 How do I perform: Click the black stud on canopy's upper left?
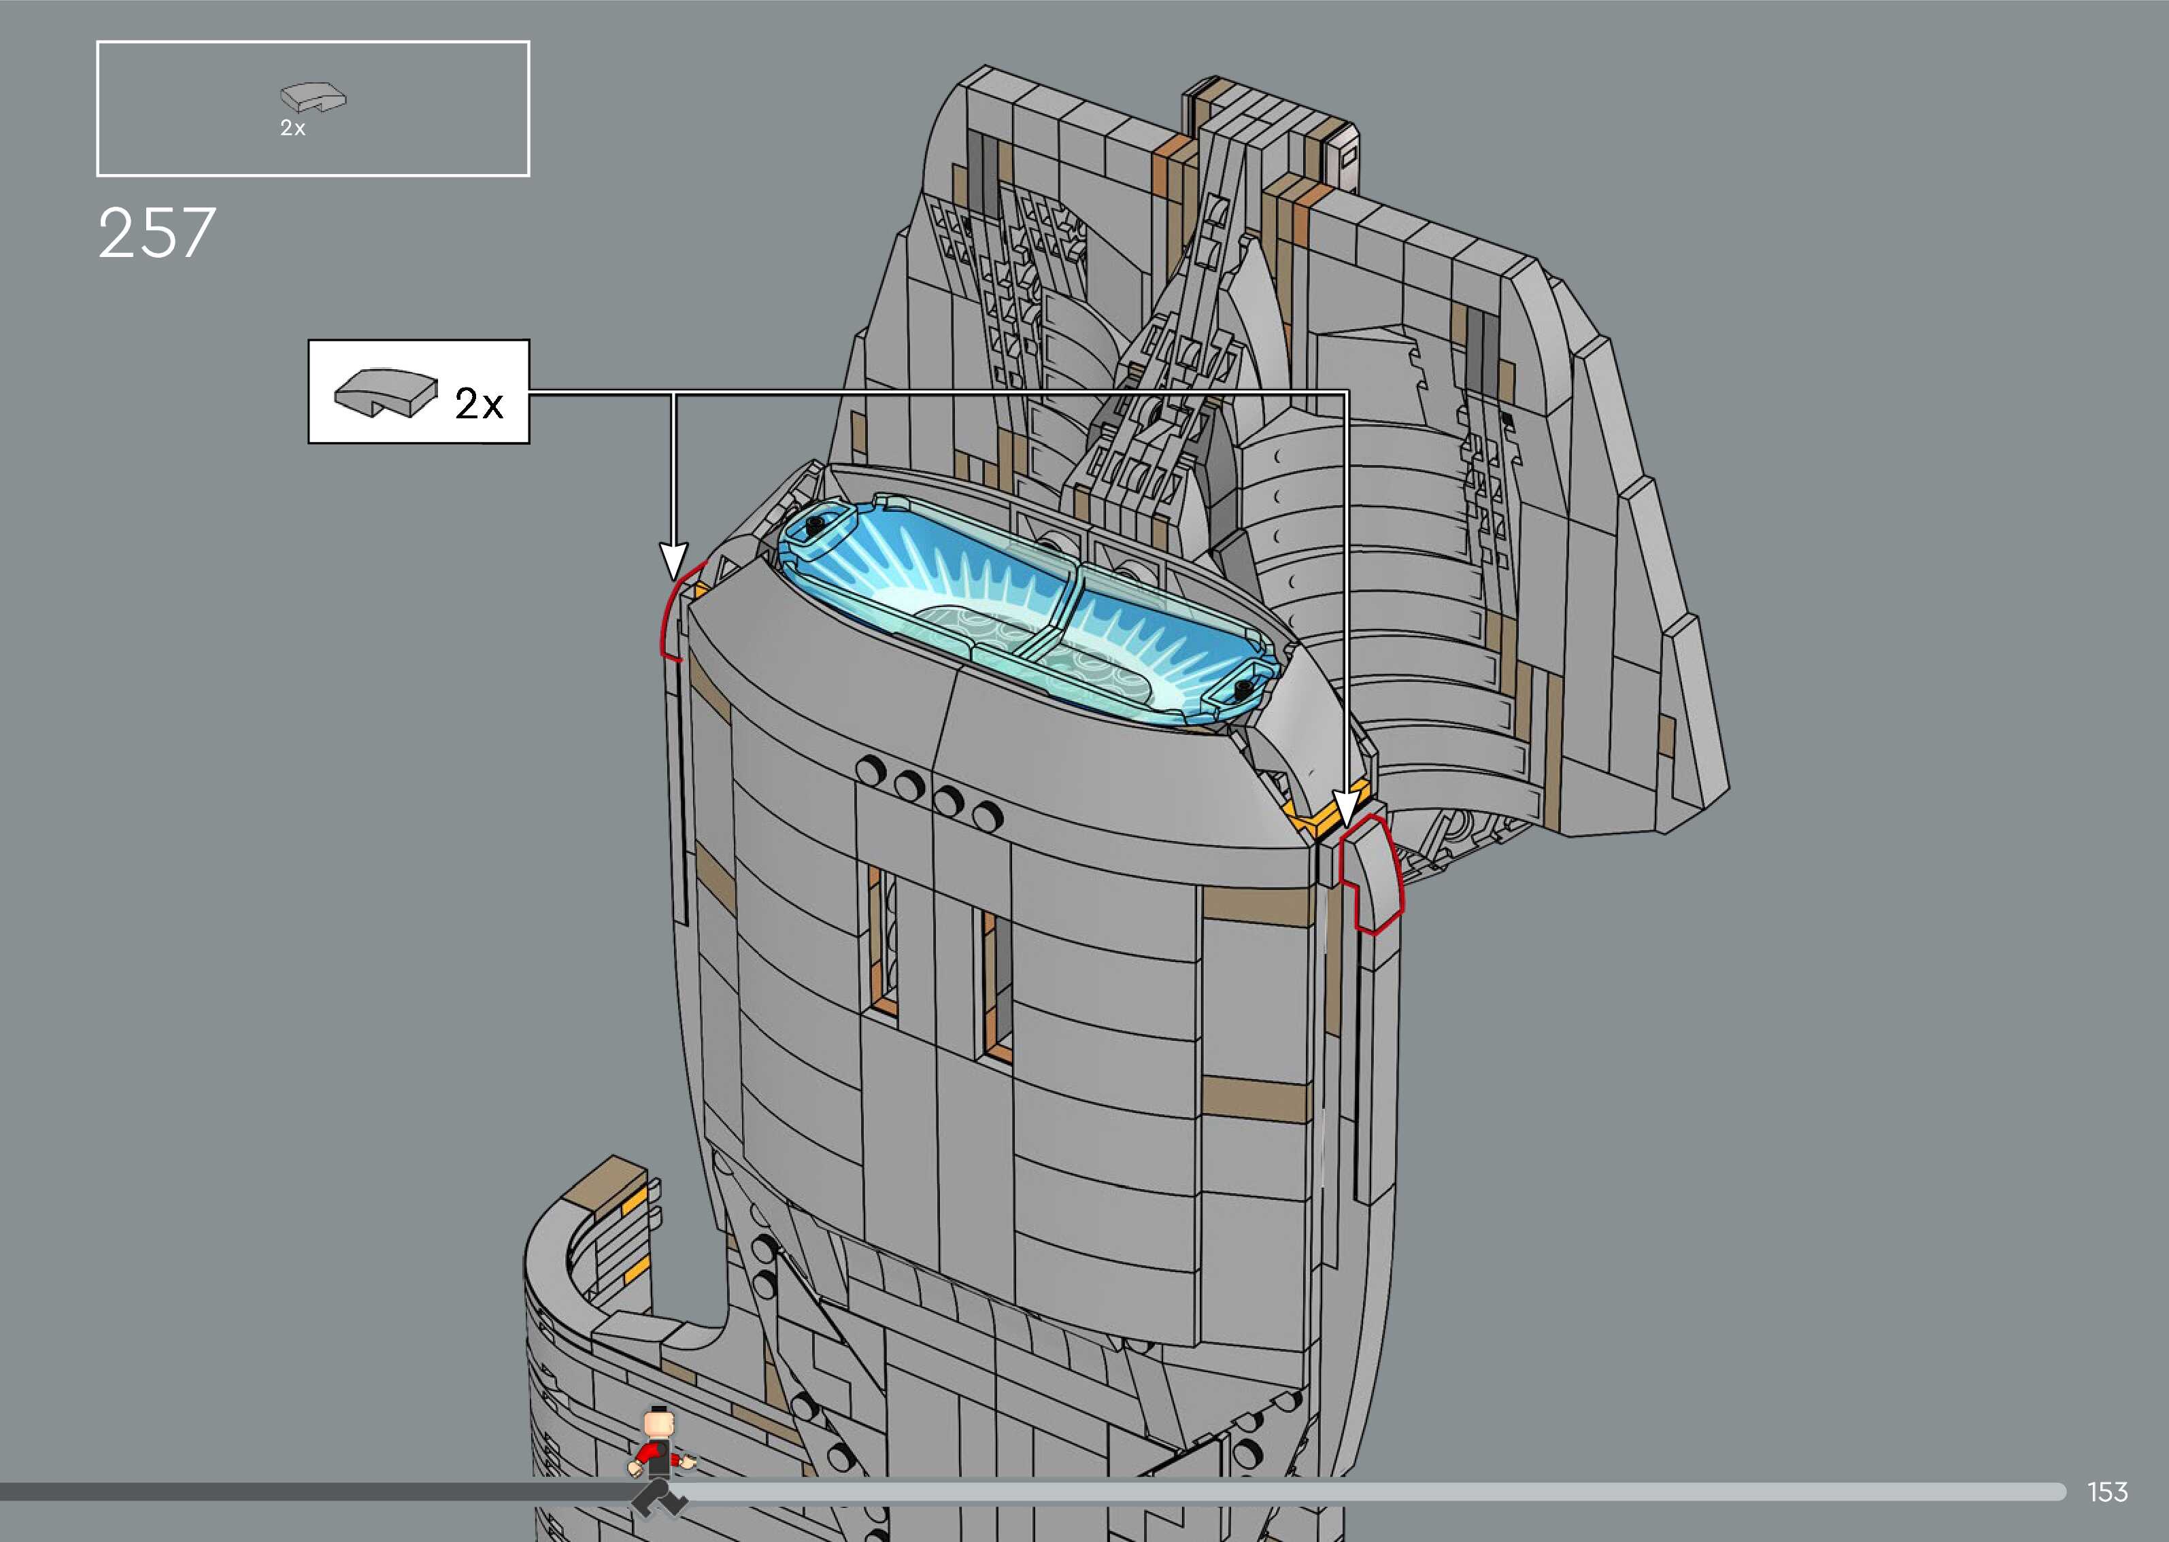(x=814, y=525)
